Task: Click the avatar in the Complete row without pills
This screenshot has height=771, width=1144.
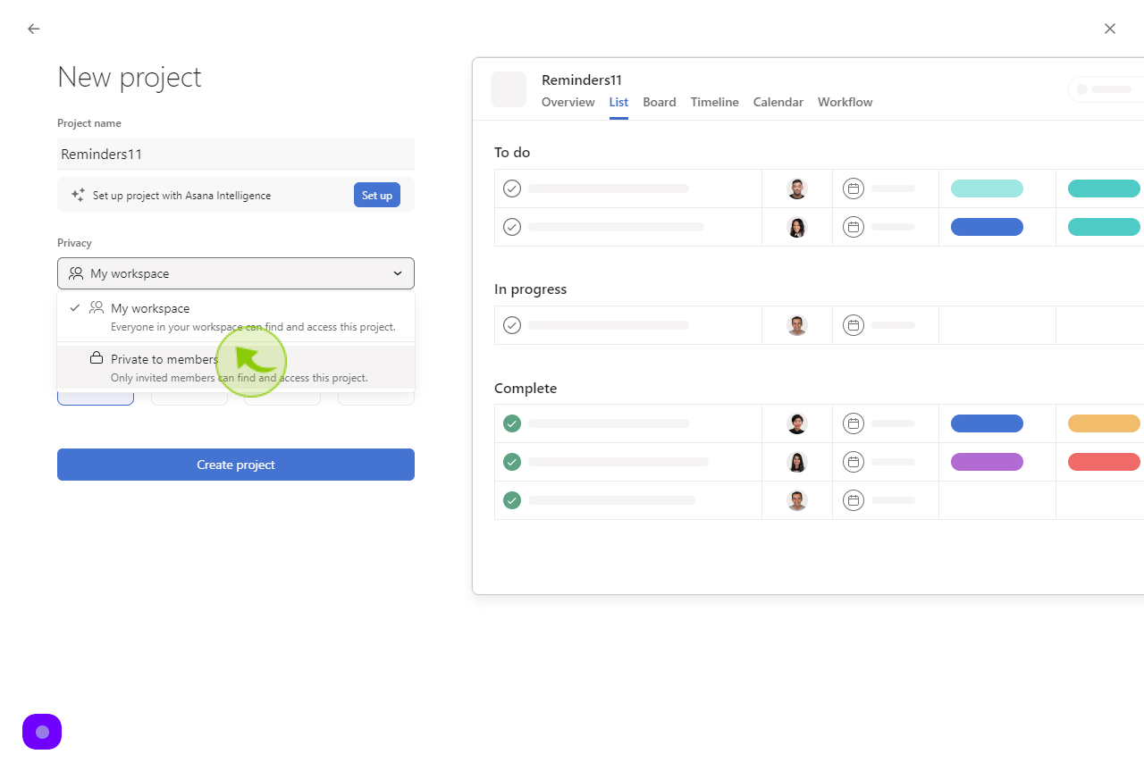Action: 797,500
